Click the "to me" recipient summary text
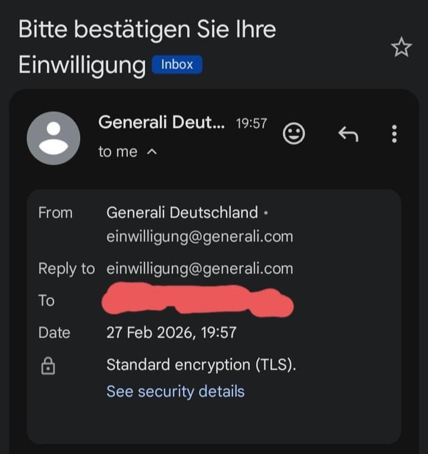Viewport: 428px width, 454px height. [118, 152]
